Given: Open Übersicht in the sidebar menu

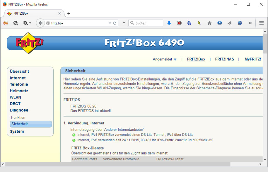Looking at the screenshot, I should click(x=19, y=72).
